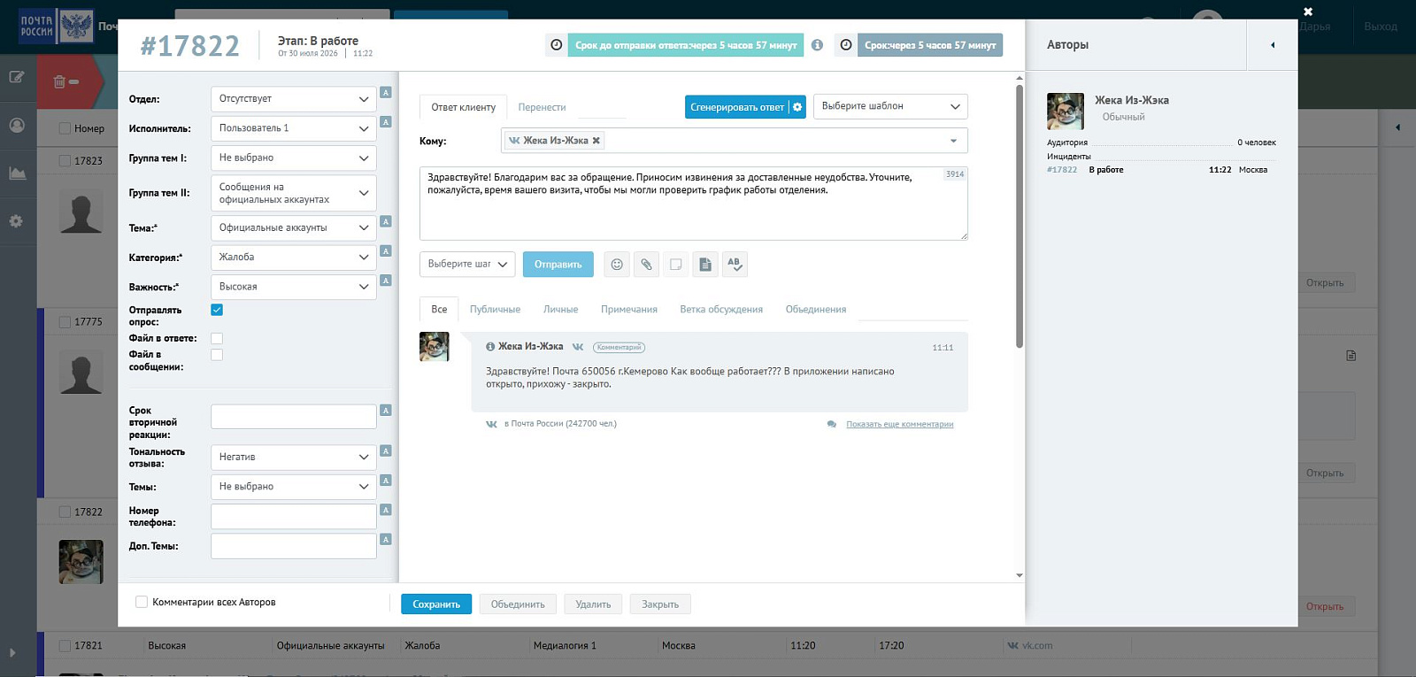This screenshot has height=677, width=1416.
Task: Click the Почта России logo
Action: tap(56, 26)
